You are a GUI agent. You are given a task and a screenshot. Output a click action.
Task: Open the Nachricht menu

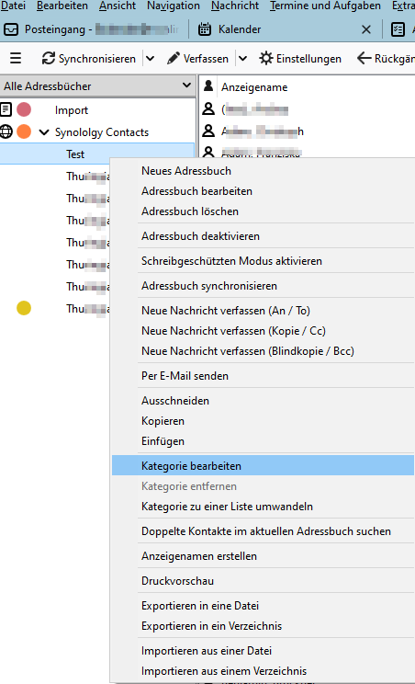[x=235, y=6]
